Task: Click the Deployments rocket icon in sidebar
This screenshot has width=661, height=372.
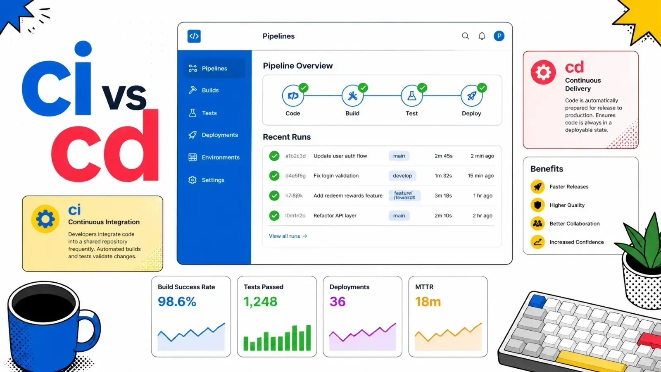Action: click(x=193, y=135)
